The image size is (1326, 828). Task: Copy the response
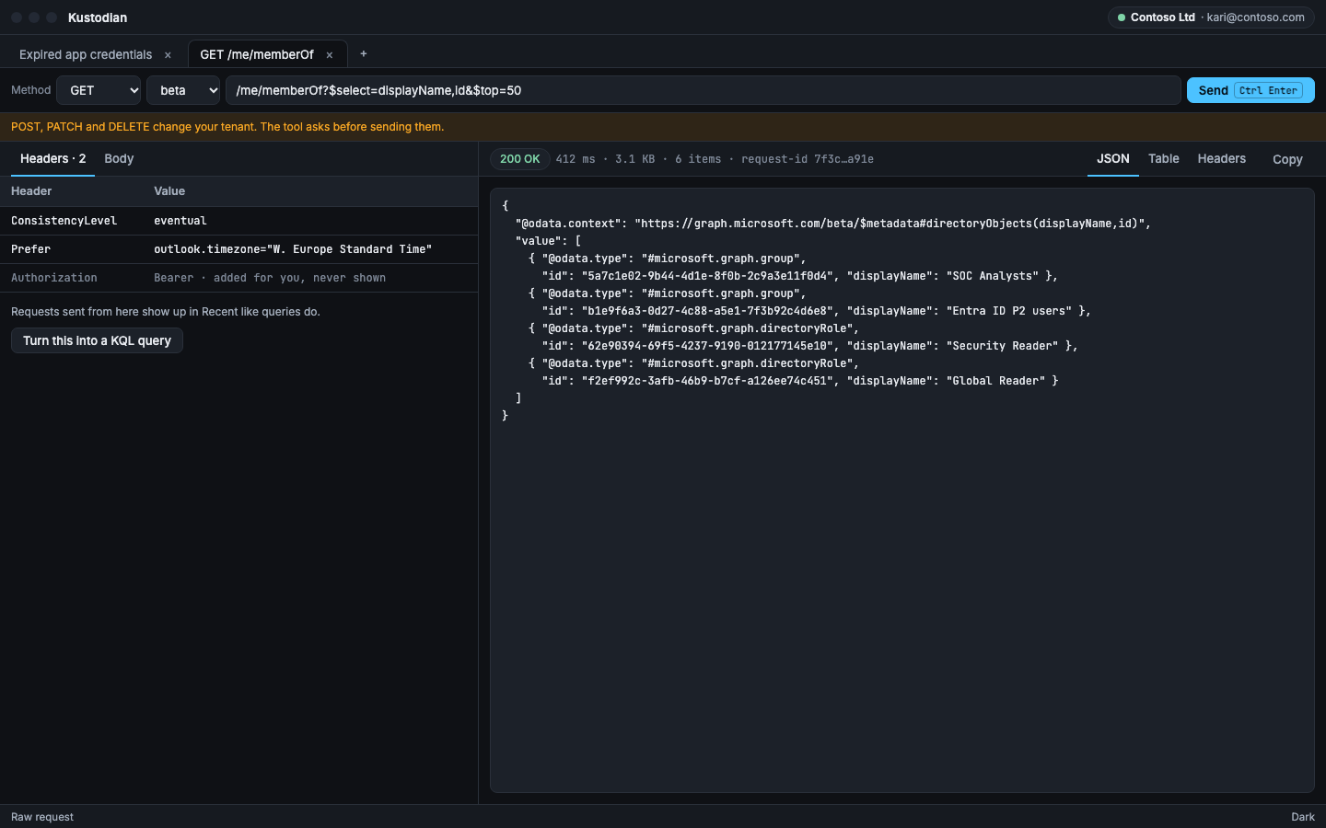pyautogui.click(x=1287, y=159)
